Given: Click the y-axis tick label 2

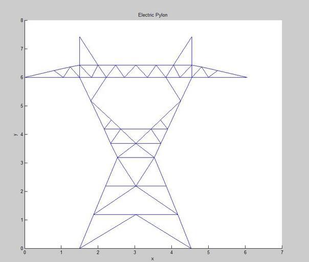Looking at the screenshot, I should click(x=21, y=191).
